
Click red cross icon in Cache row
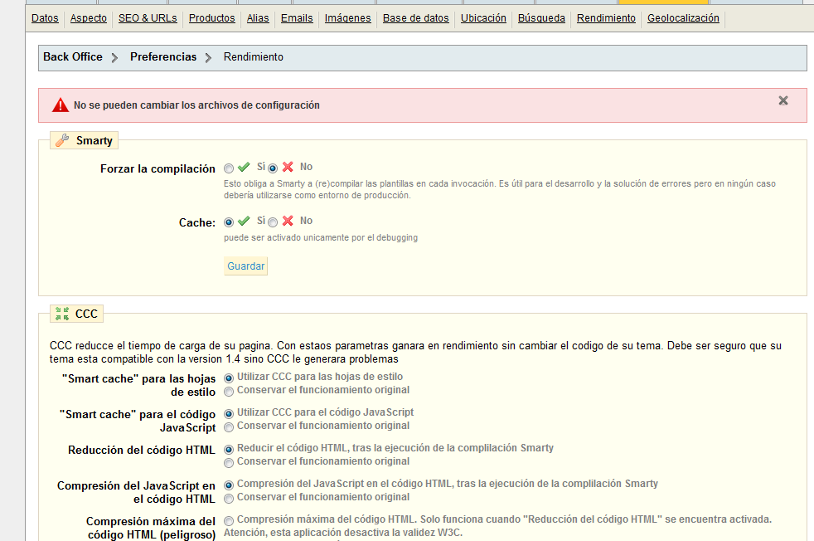coord(288,221)
